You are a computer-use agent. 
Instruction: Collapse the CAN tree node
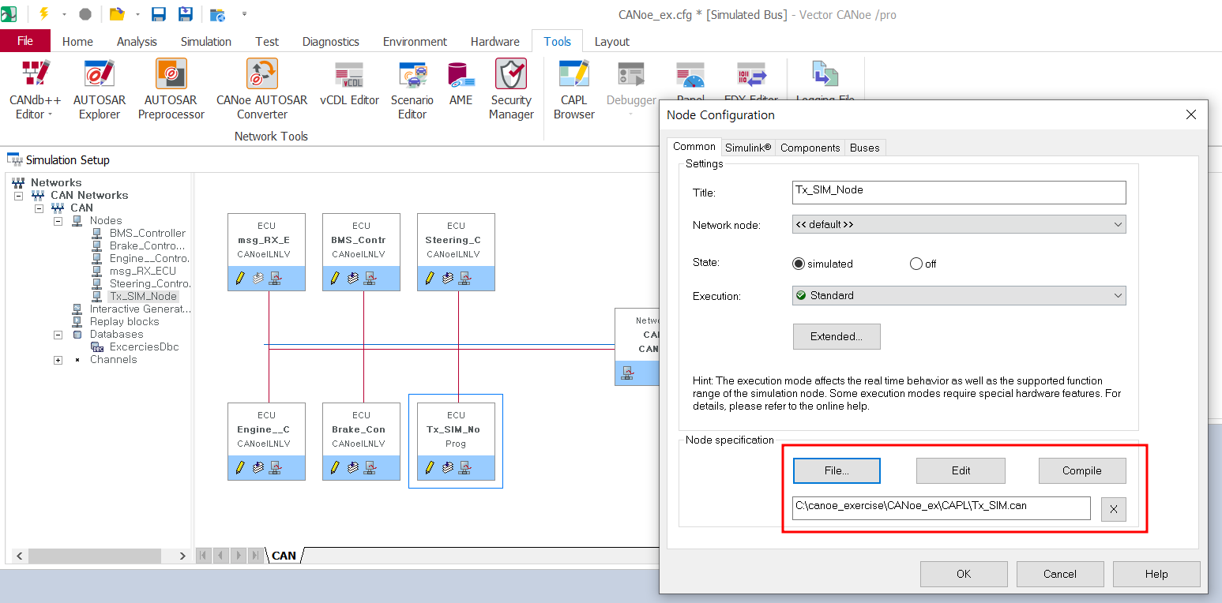39,208
